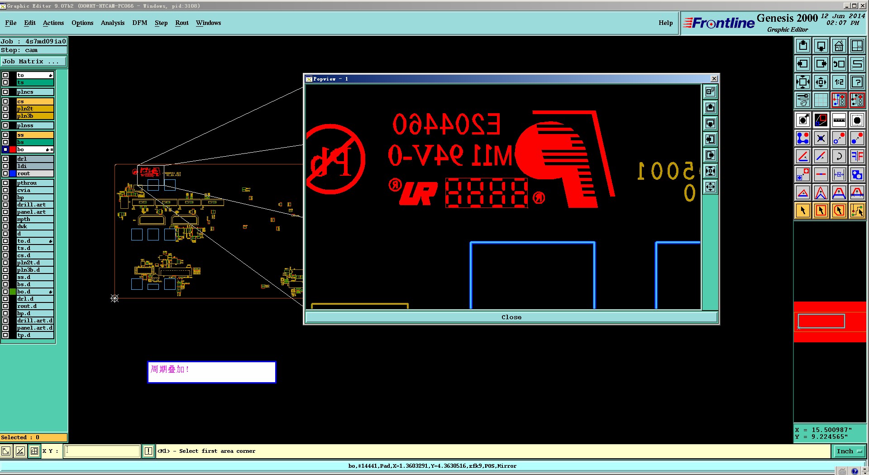Image resolution: width=869 pixels, height=475 pixels.
Task: Click the pan left icon in main toolbar
Action: tap(803, 64)
